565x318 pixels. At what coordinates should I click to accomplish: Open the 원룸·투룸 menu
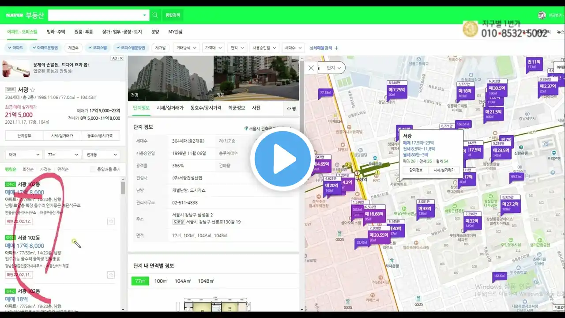tap(84, 32)
